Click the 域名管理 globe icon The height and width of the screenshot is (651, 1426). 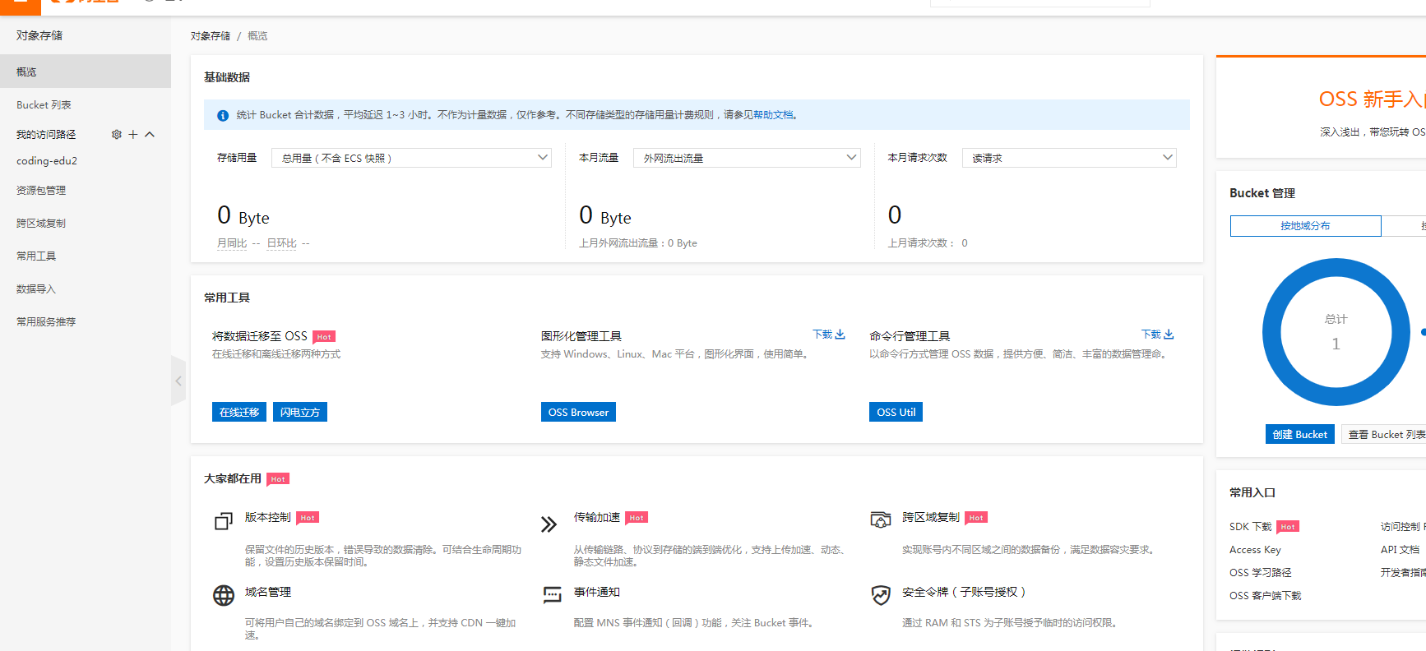[224, 595]
